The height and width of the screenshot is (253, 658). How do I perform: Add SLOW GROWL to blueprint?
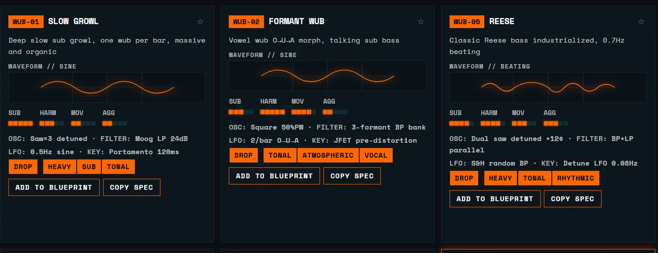point(54,187)
